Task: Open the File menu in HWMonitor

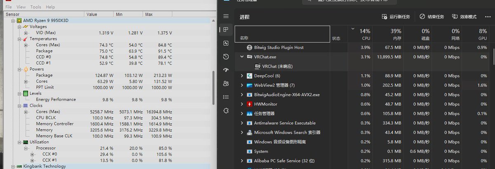Action: tap(9, 7)
